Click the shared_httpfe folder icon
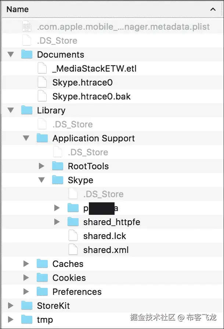224x329 pixels. [73, 222]
